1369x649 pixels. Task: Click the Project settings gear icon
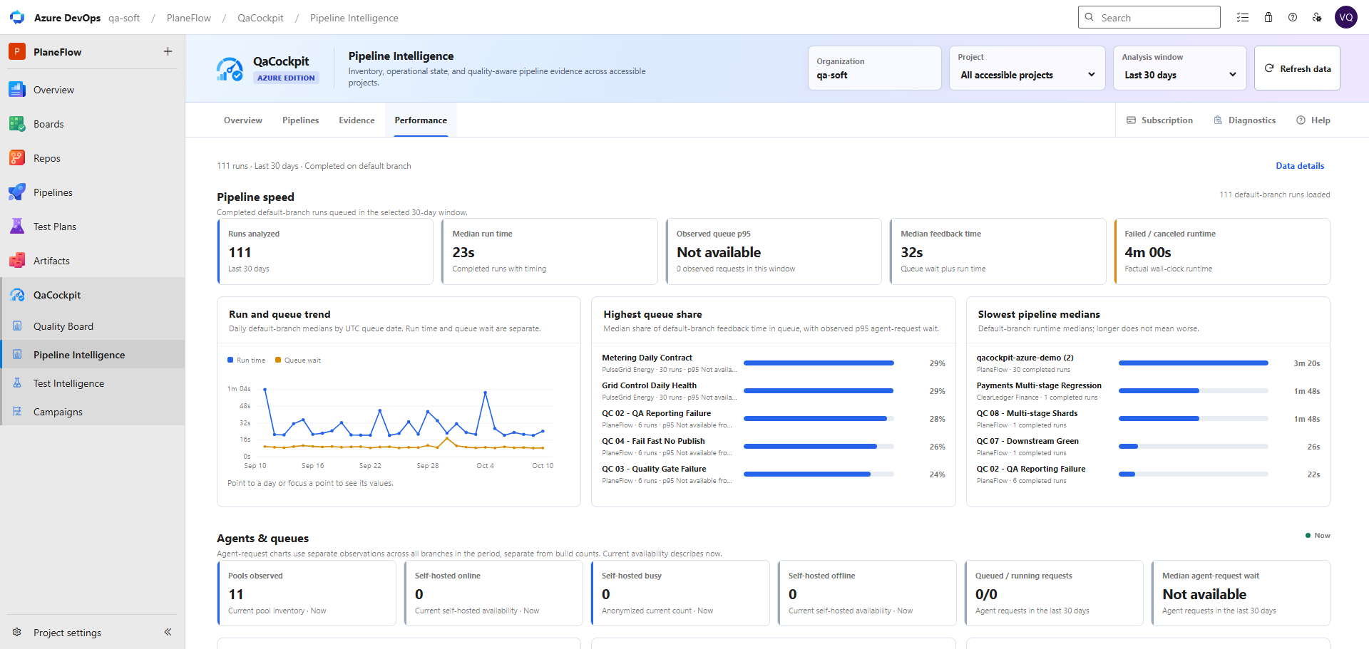tap(17, 633)
